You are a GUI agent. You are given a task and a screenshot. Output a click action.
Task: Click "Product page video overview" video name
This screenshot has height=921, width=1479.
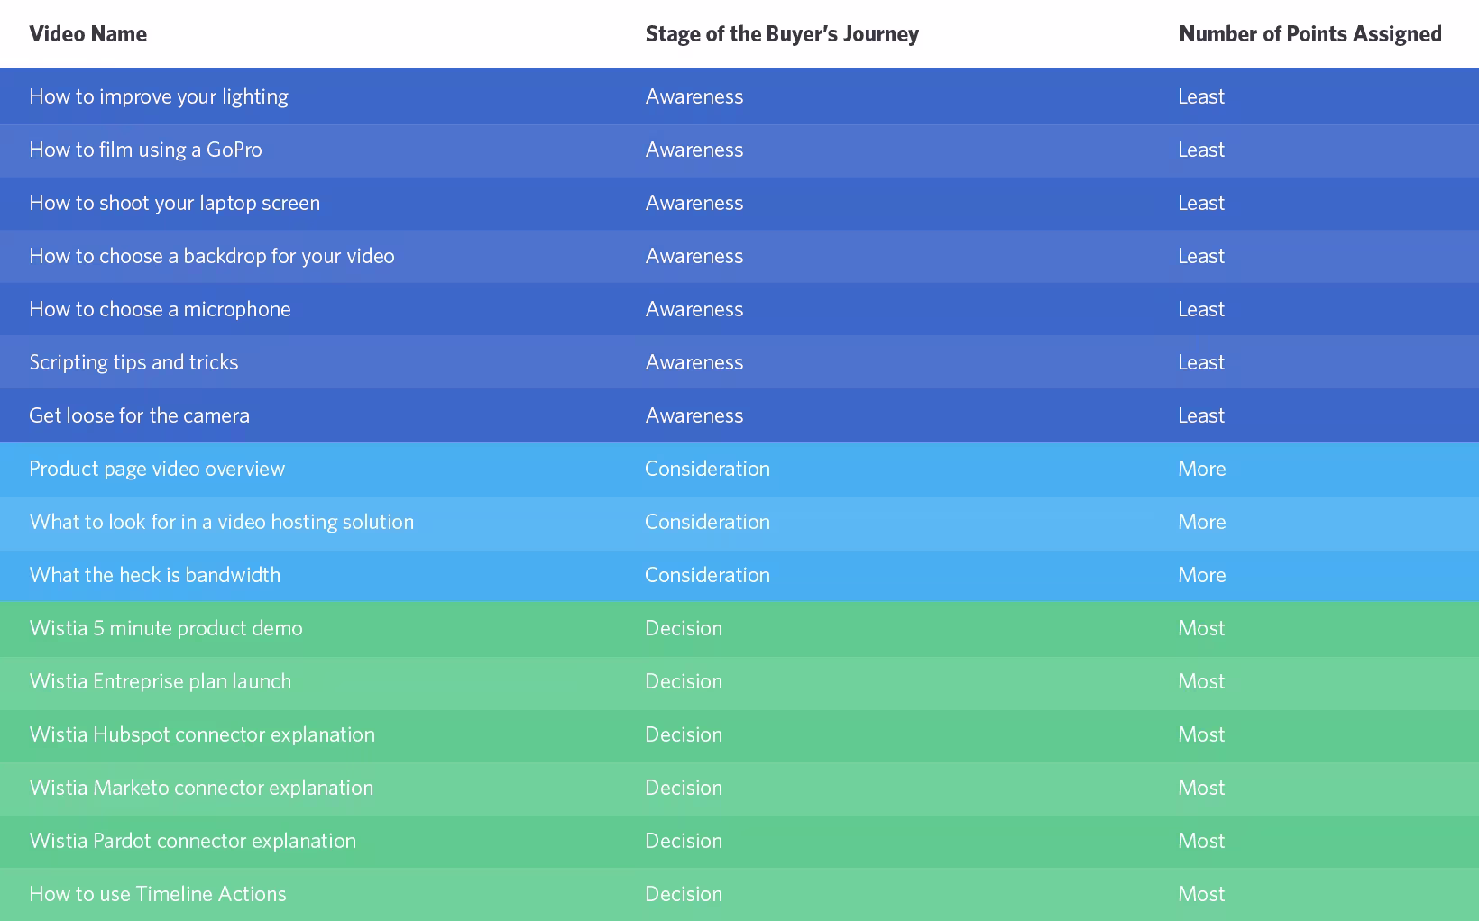click(157, 469)
